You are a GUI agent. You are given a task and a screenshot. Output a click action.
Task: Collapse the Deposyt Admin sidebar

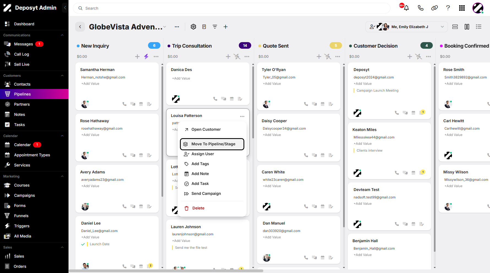click(x=65, y=8)
